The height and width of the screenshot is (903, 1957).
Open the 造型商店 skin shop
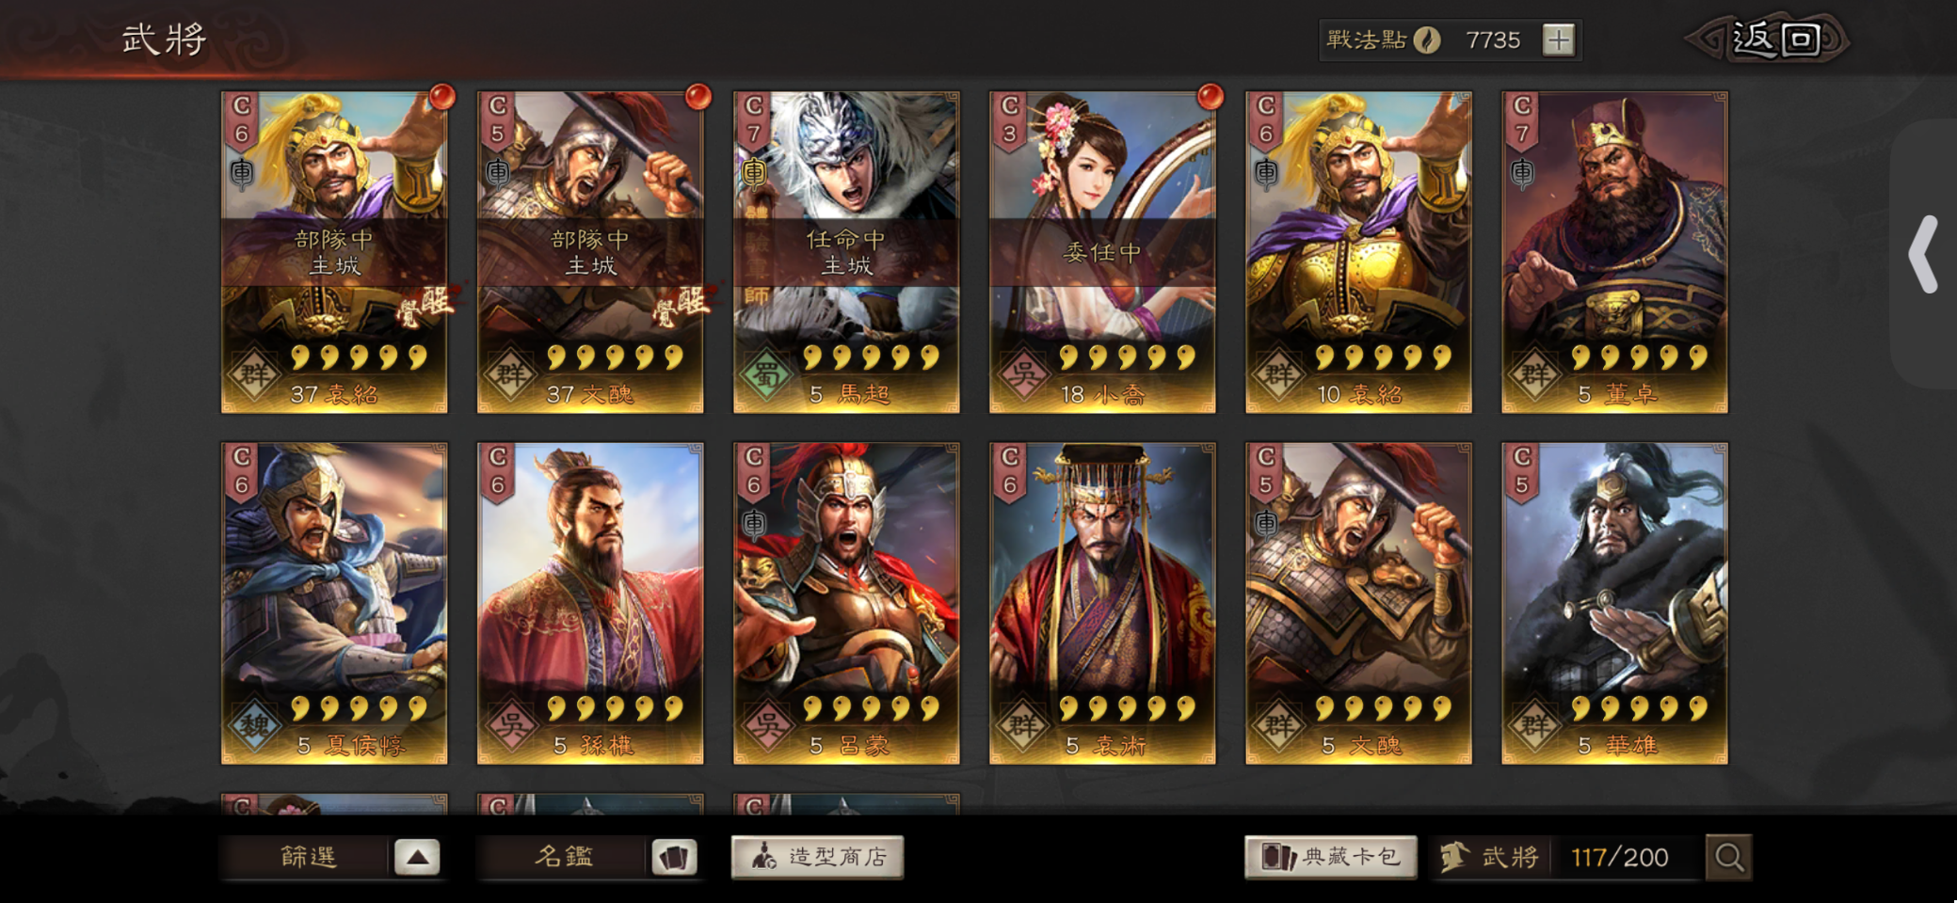(x=817, y=857)
